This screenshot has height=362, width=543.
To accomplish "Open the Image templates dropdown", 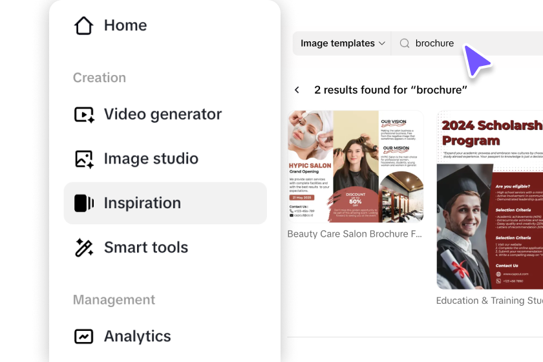I will pos(343,43).
